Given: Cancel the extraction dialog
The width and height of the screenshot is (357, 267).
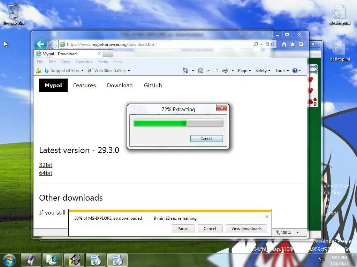Looking at the screenshot, I should pyautogui.click(x=206, y=139).
